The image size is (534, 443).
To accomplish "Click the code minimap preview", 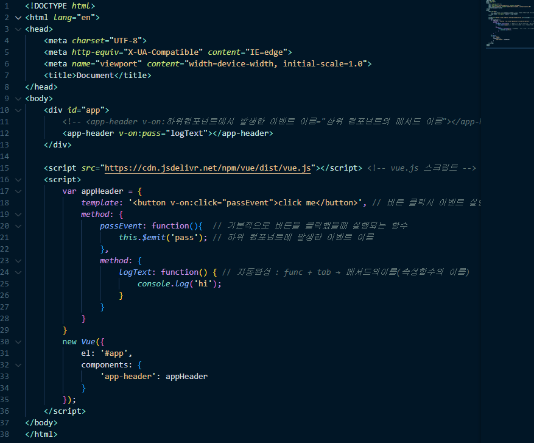I will pos(510,24).
